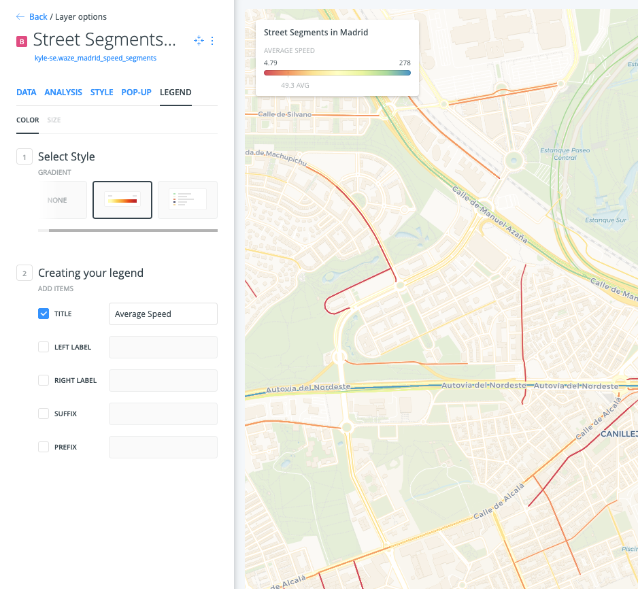Select the gradient legend style thumbnail
Screen dimensions: 638x589
(x=122, y=199)
